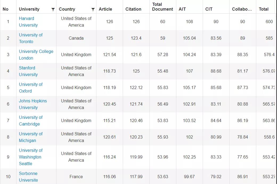Follow the Sorbonne Universite link
This screenshot has height=184, width=277.
click(x=28, y=177)
